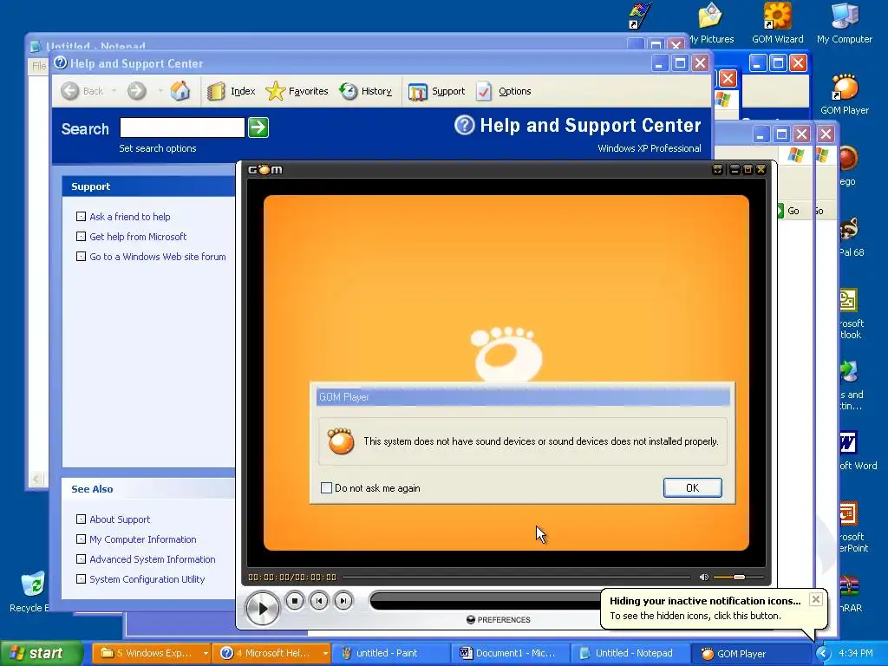The image size is (888, 666).
Task: Click the Help search input field
Action: click(182, 127)
